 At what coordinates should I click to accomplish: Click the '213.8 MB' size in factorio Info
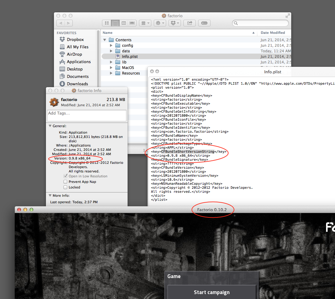pyautogui.click(x=116, y=100)
